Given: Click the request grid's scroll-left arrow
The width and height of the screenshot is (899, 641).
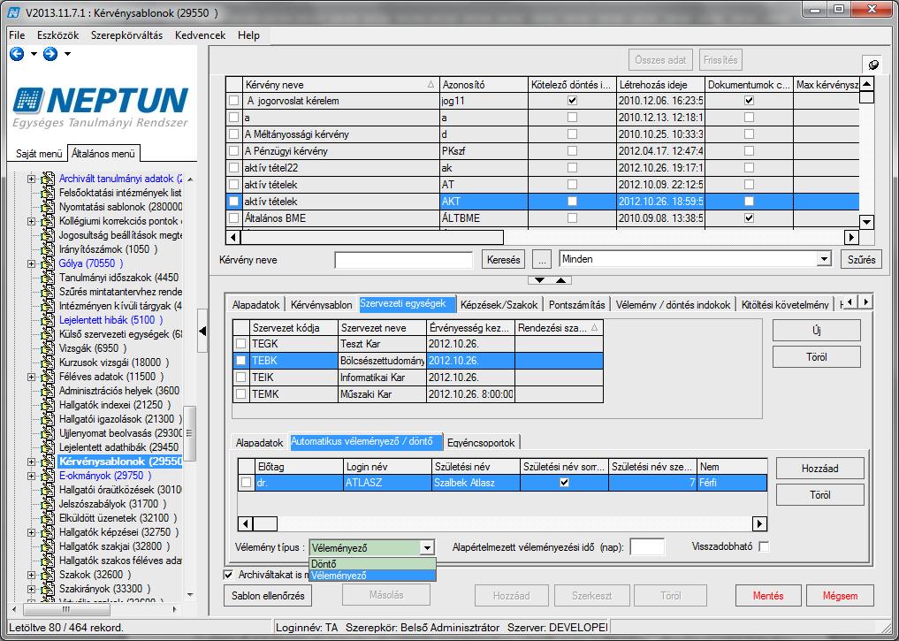Looking at the screenshot, I should (x=232, y=237).
